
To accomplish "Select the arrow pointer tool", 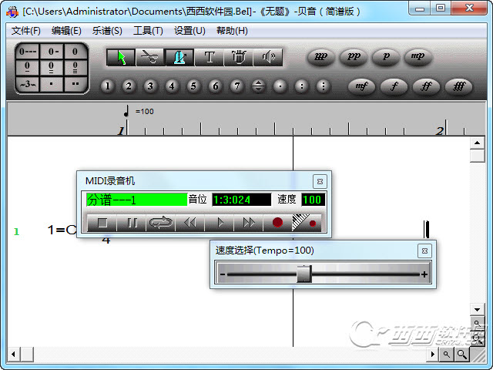I will [x=121, y=57].
